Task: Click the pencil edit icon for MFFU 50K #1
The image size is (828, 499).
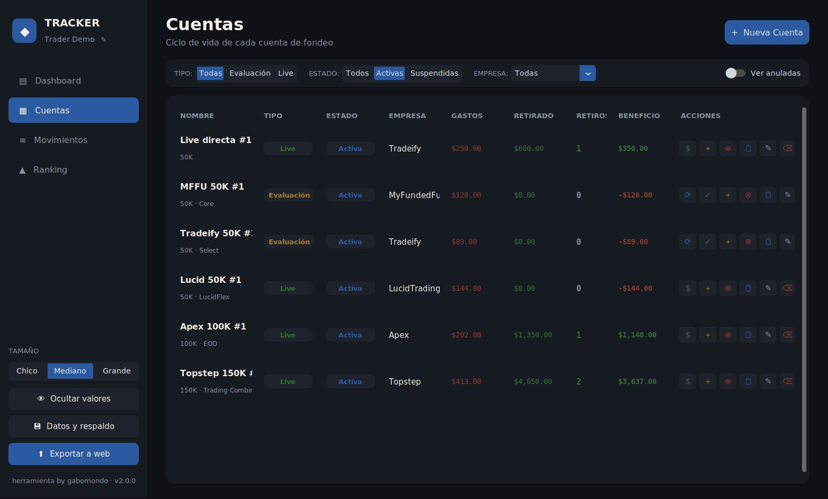Action: coord(788,195)
